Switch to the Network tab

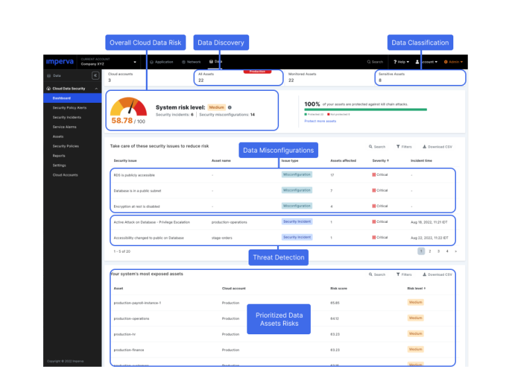191,62
